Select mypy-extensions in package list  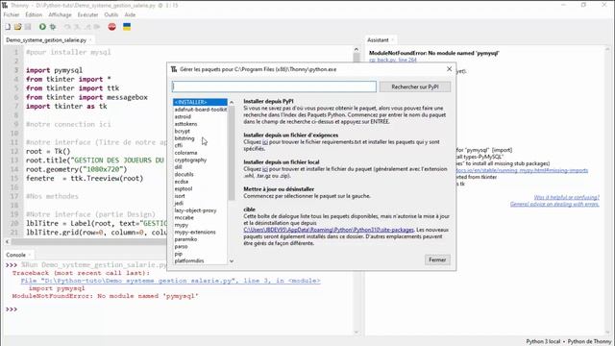tap(195, 232)
